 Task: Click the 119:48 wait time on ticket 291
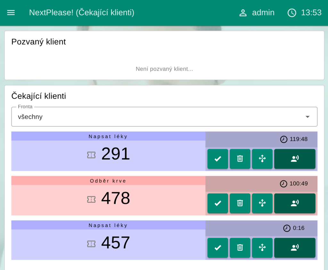point(298,139)
